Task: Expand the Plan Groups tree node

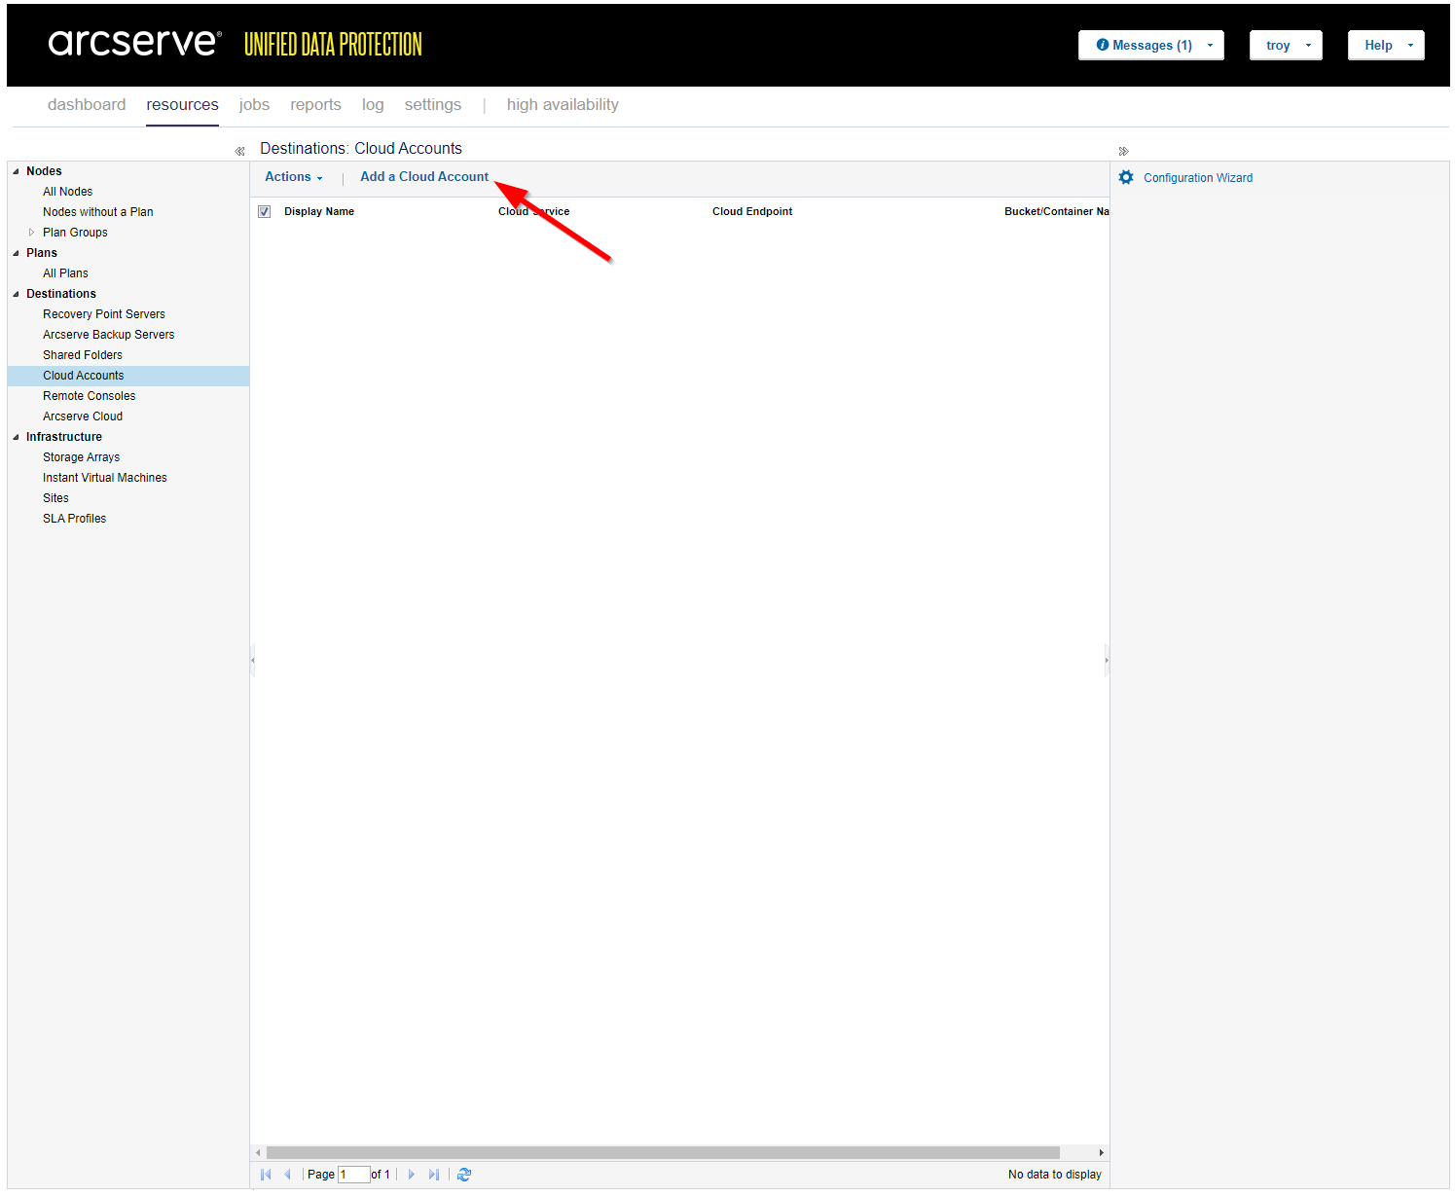Action: [32, 233]
